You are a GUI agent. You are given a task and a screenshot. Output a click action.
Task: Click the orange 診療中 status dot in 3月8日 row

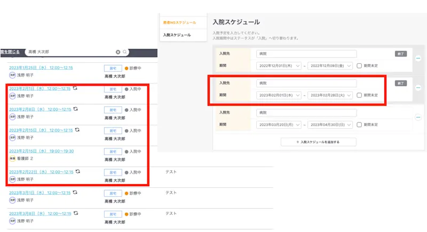pyautogui.click(x=126, y=214)
